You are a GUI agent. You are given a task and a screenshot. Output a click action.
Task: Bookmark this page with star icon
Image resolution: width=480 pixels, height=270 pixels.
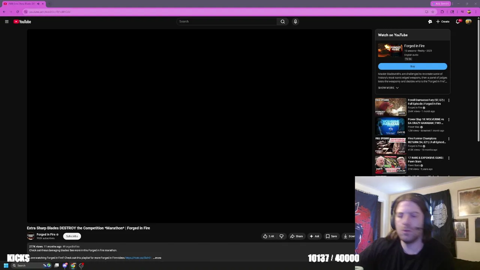(433, 12)
